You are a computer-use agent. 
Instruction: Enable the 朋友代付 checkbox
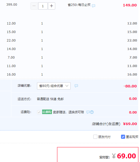pos(95,137)
